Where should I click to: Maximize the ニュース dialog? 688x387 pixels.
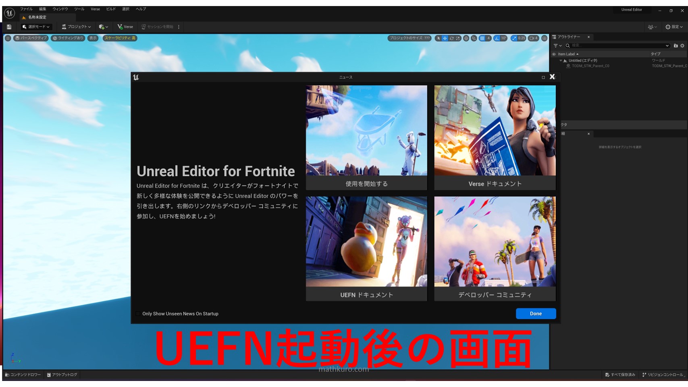pos(543,77)
